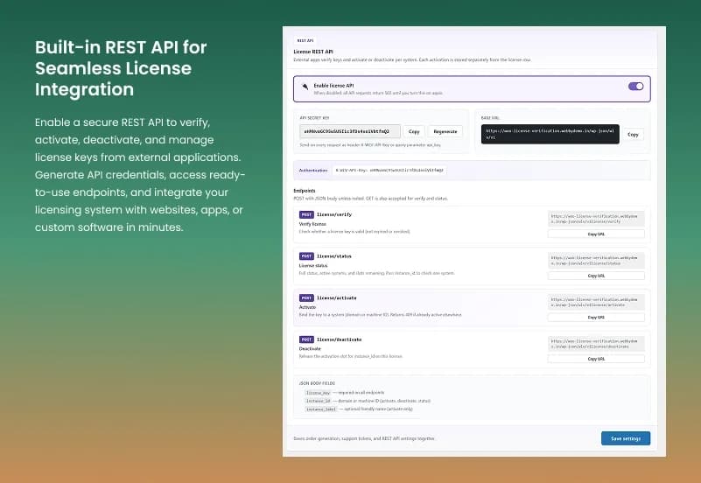Copy URL for the license/deactivate endpoint
Screen dimensions: 701x483
click(x=596, y=359)
